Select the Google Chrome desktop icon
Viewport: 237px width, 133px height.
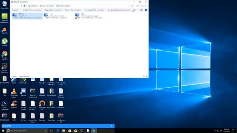point(4,55)
